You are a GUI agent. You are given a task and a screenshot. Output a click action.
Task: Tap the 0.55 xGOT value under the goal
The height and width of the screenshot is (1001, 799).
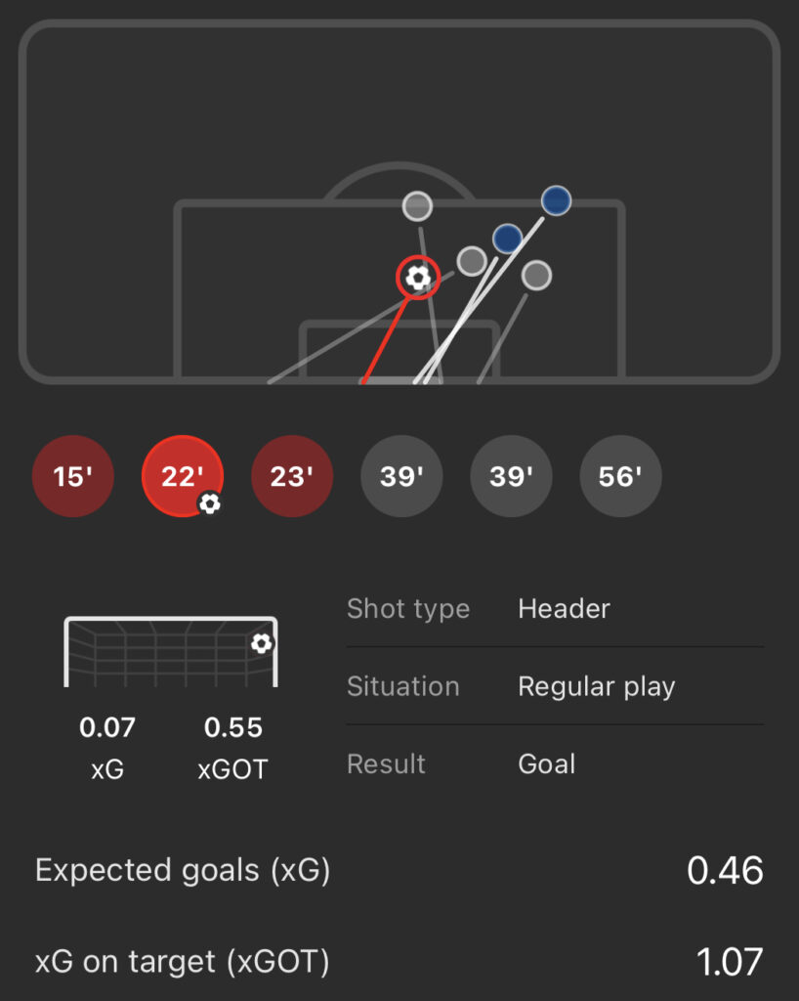point(232,728)
